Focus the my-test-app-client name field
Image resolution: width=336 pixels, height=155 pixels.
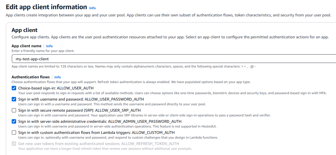point(167,59)
